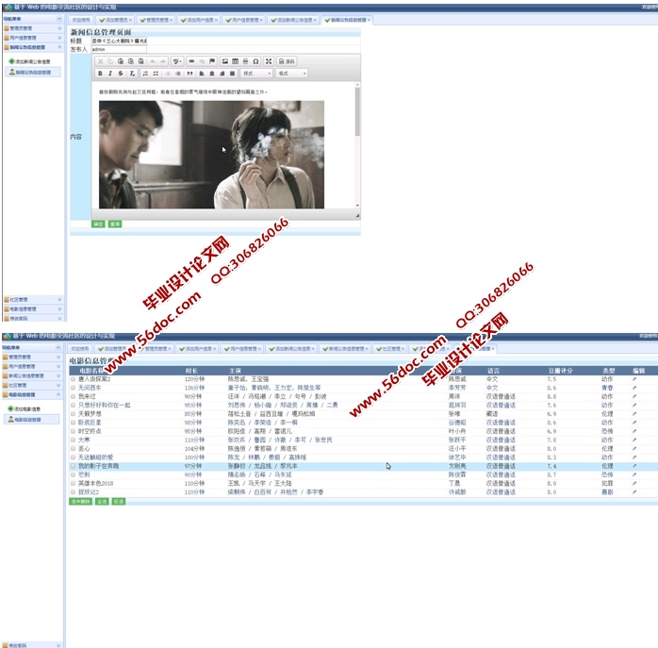The height and width of the screenshot is (648, 658).
Task: Check the box for 捉妖记2
Action: point(73,491)
